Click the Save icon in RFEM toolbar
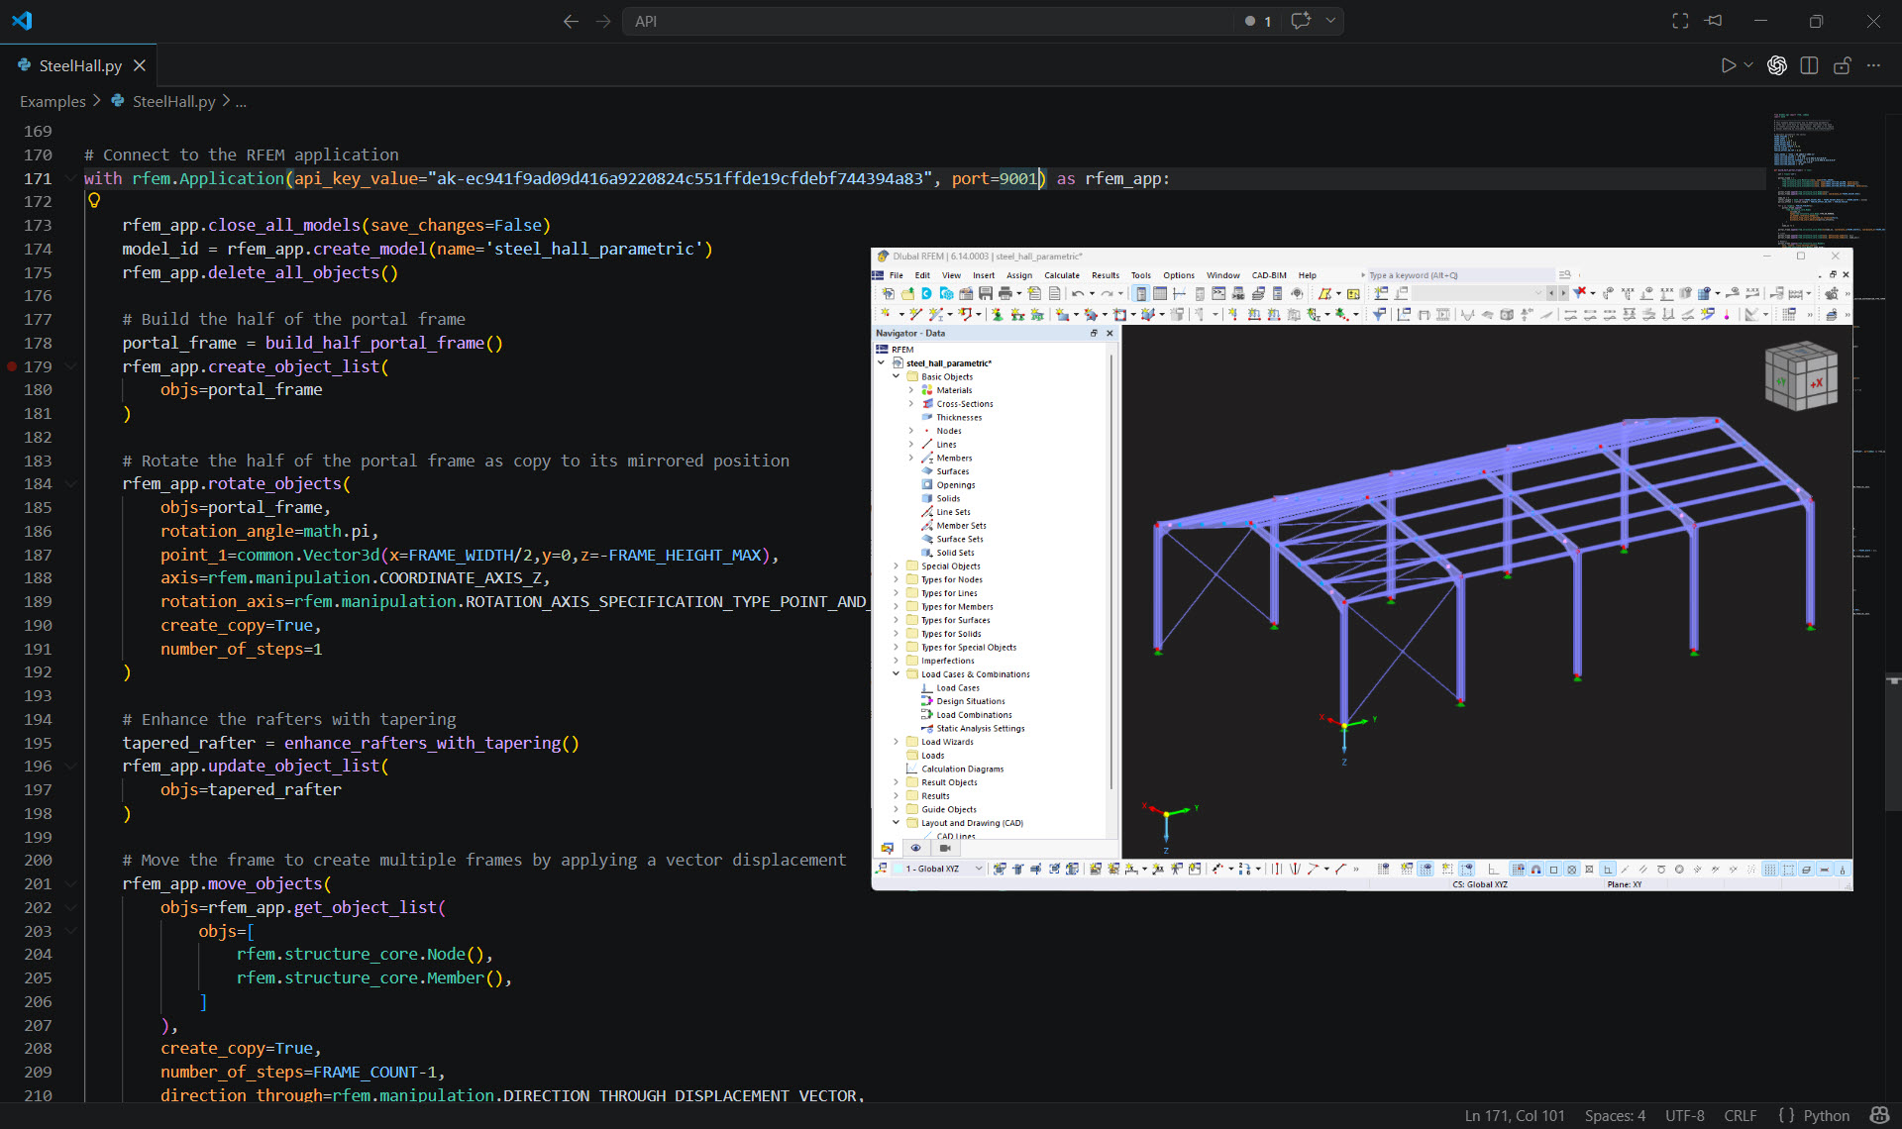Image resolution: width=1902 pixels, height=1129 pixels. click(x=985, y=293)
